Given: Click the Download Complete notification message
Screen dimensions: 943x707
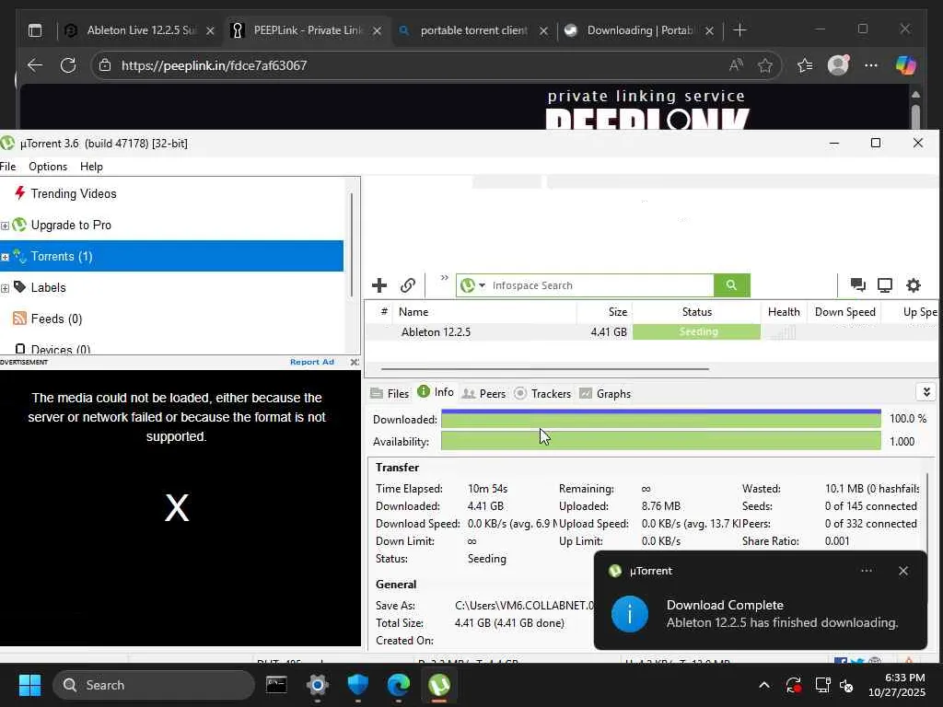Looking at the screenshot, I should pos(782,614).
